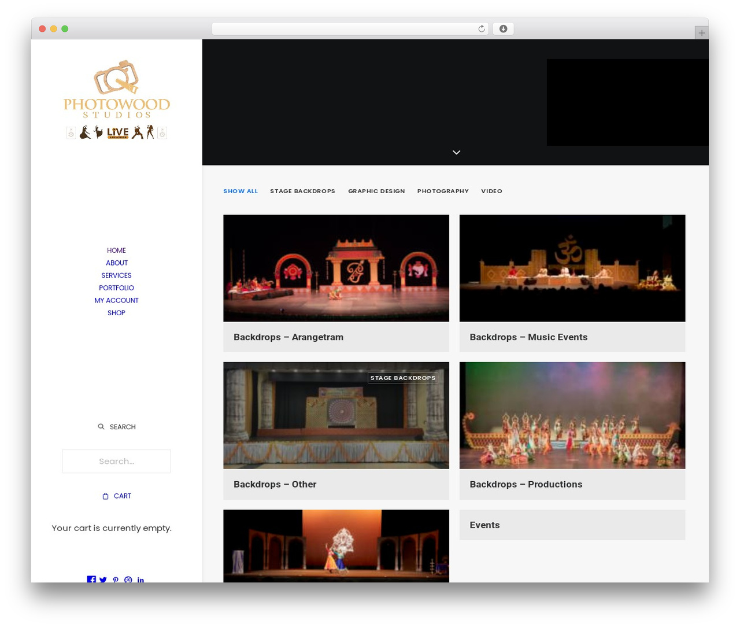Click the scroll-down chevron in hero banner

(x=456, y=152)
